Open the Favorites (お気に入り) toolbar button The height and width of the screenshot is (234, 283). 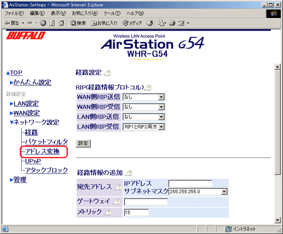[x=104, y=23]
